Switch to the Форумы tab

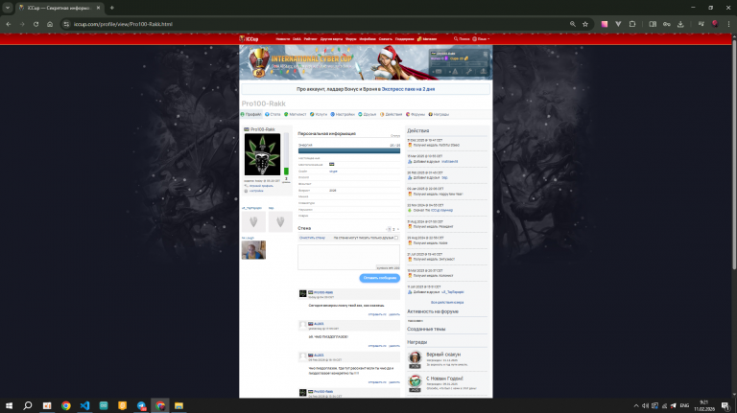pyautogui.click(x=416, y=114)
